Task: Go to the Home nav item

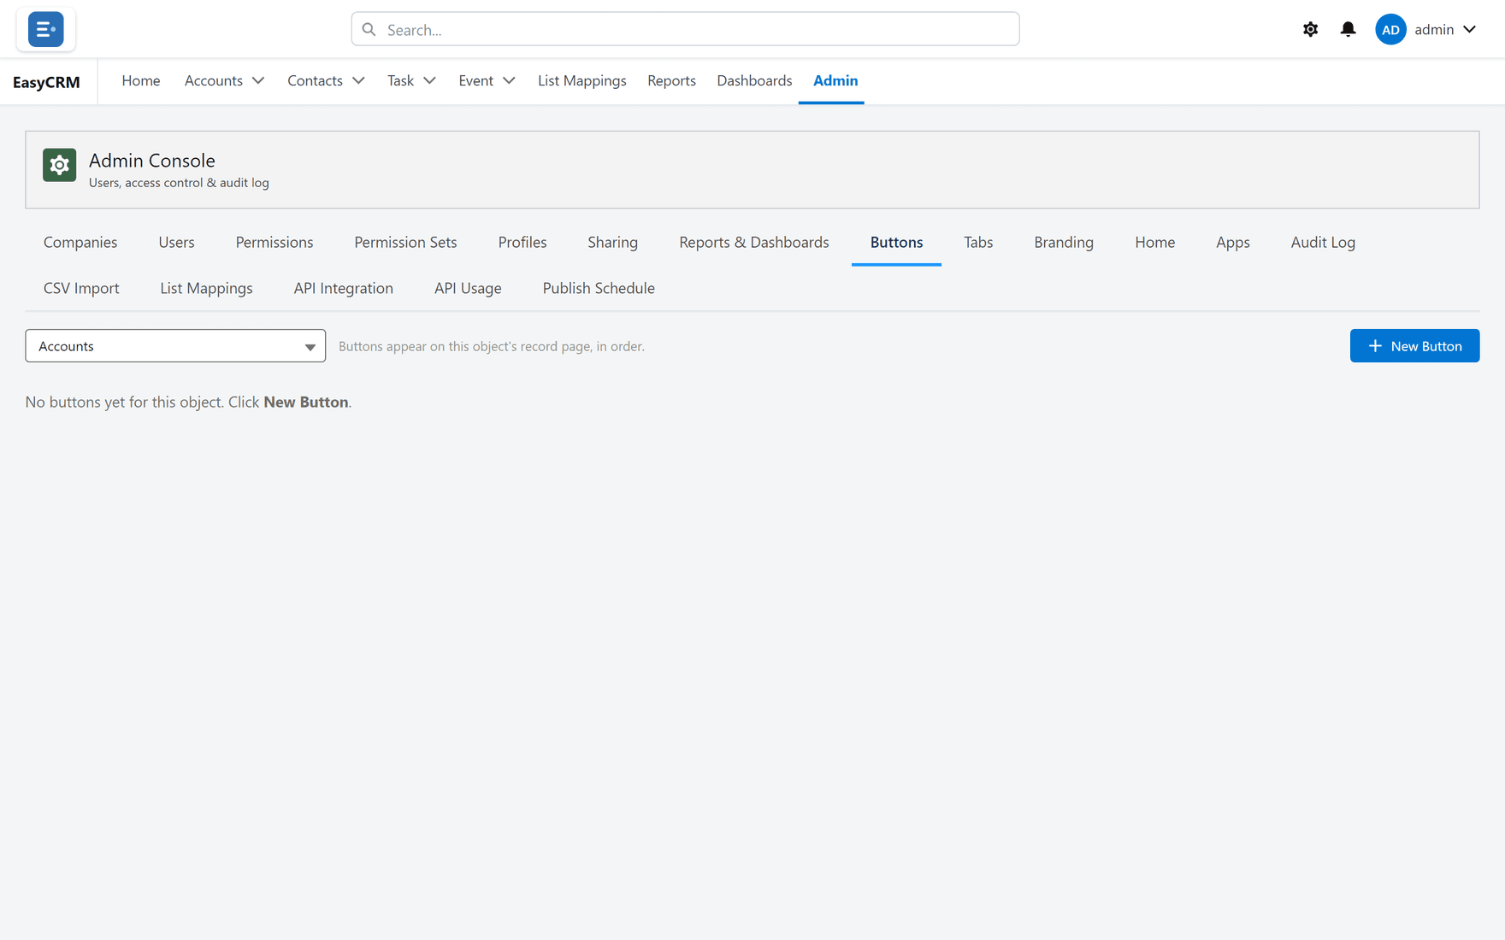Action: click(x=141, y=80)
